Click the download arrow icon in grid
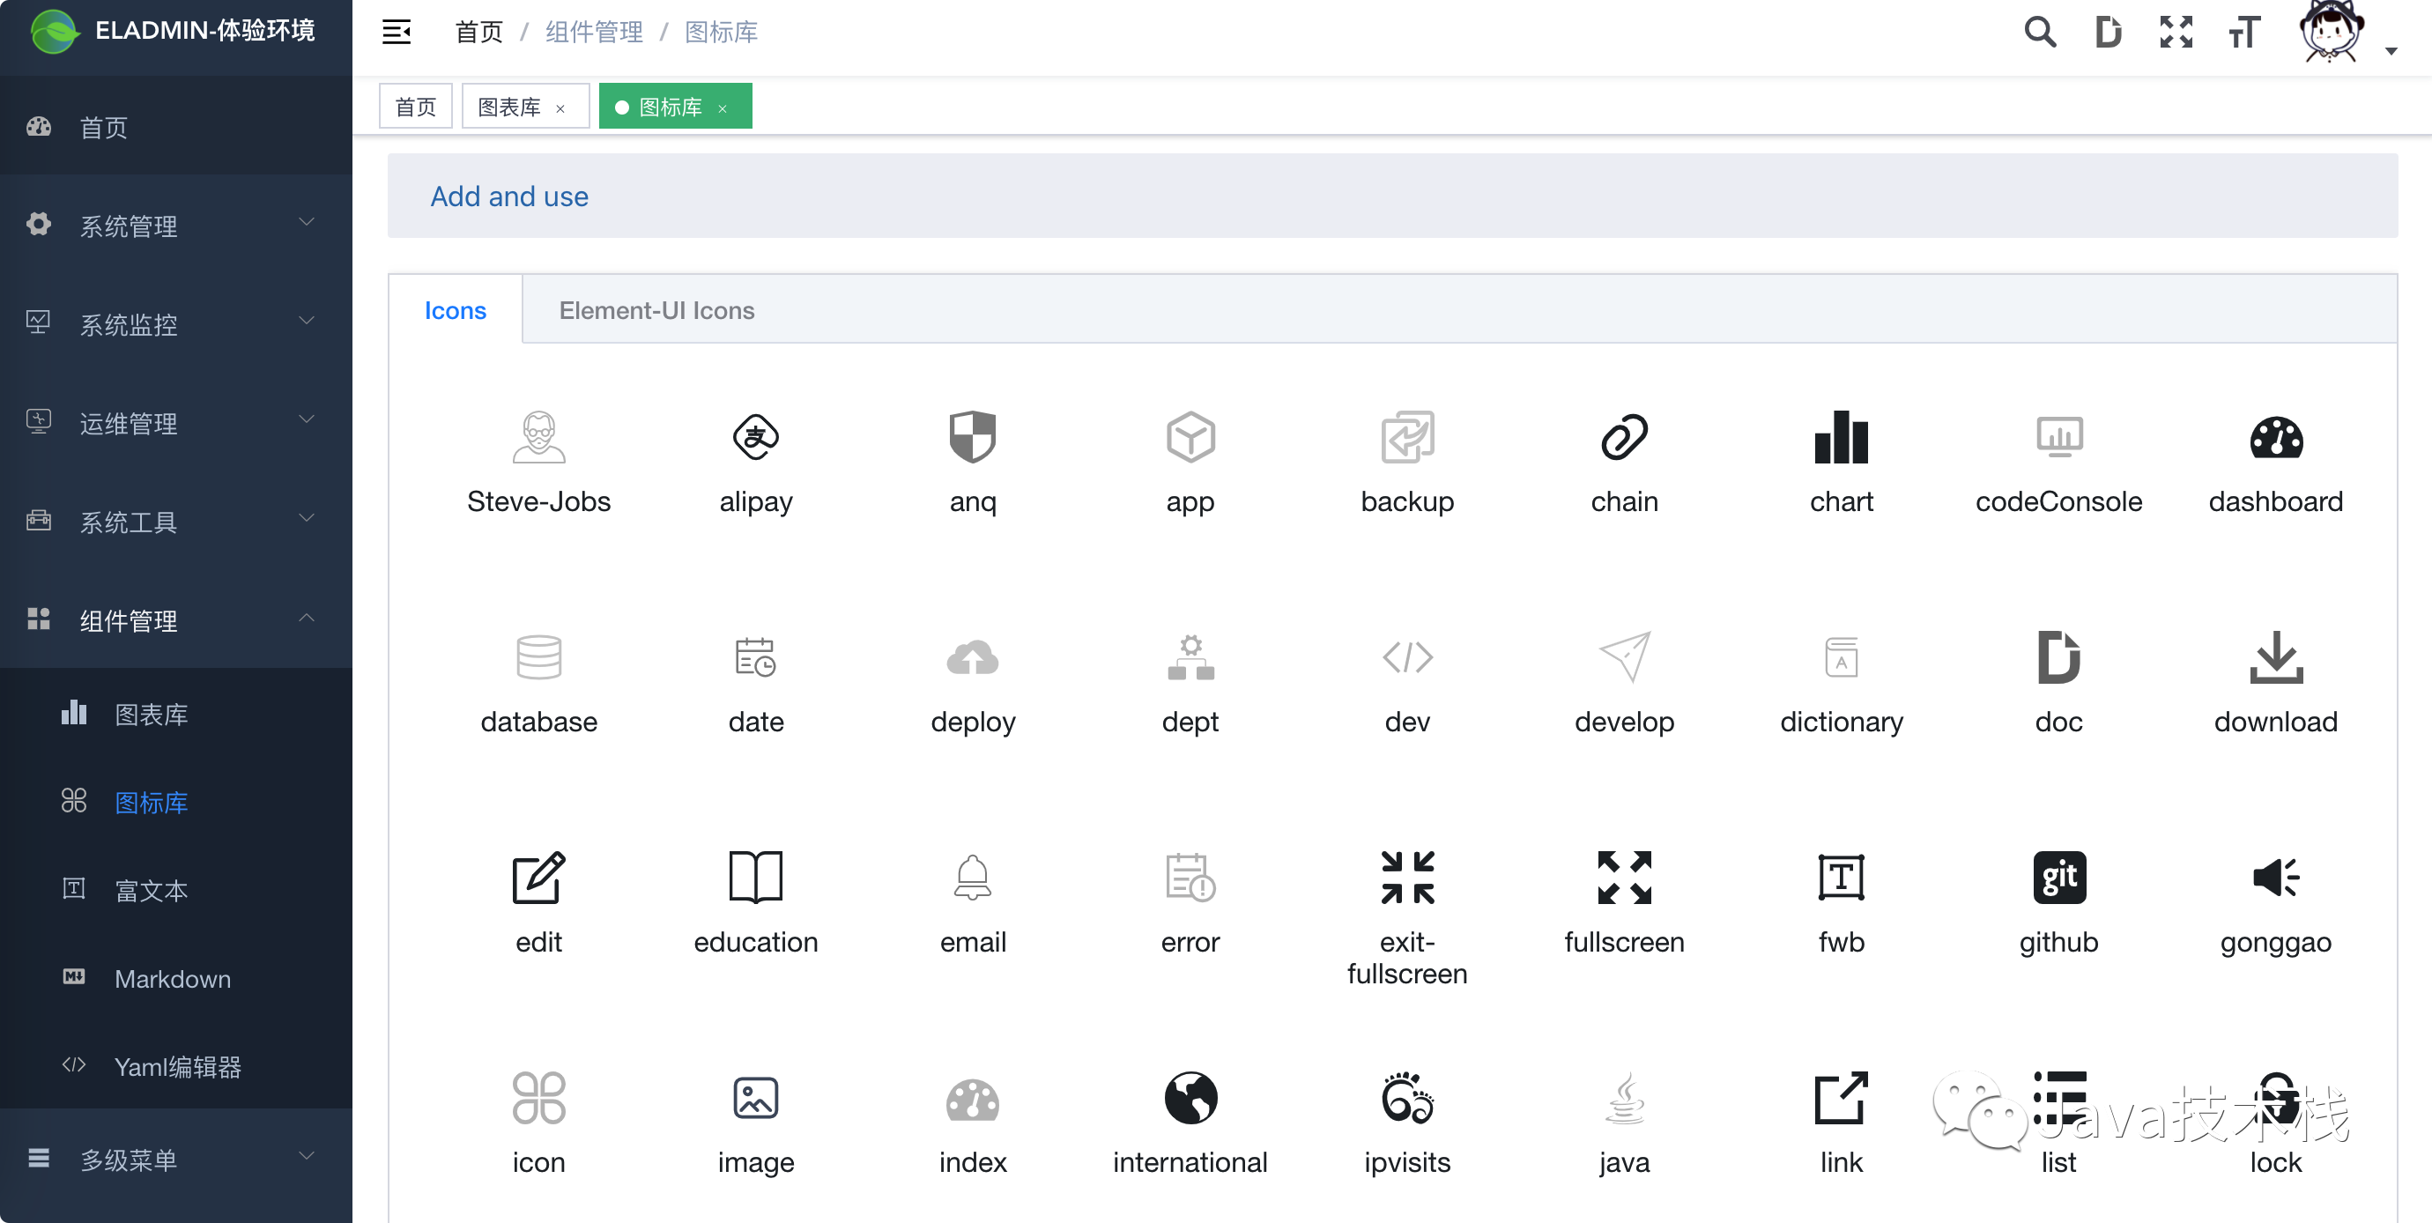Image resolution: width=2432 pixels, height=1223 pixels. [x=2275, y=657]
